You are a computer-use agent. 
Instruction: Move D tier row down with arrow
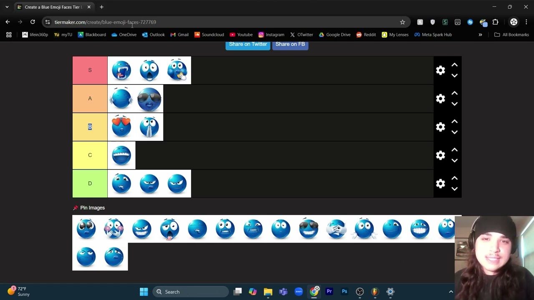[454, 189]
